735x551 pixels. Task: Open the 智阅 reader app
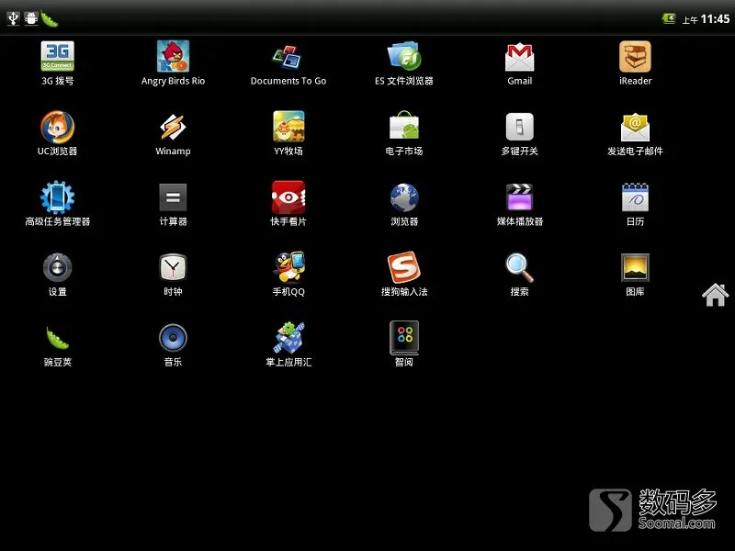point(404,344)
